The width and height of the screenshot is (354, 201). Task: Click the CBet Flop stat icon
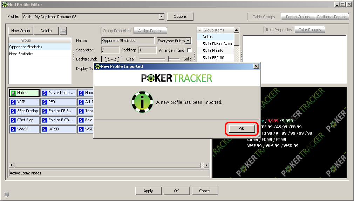[13, 120]
